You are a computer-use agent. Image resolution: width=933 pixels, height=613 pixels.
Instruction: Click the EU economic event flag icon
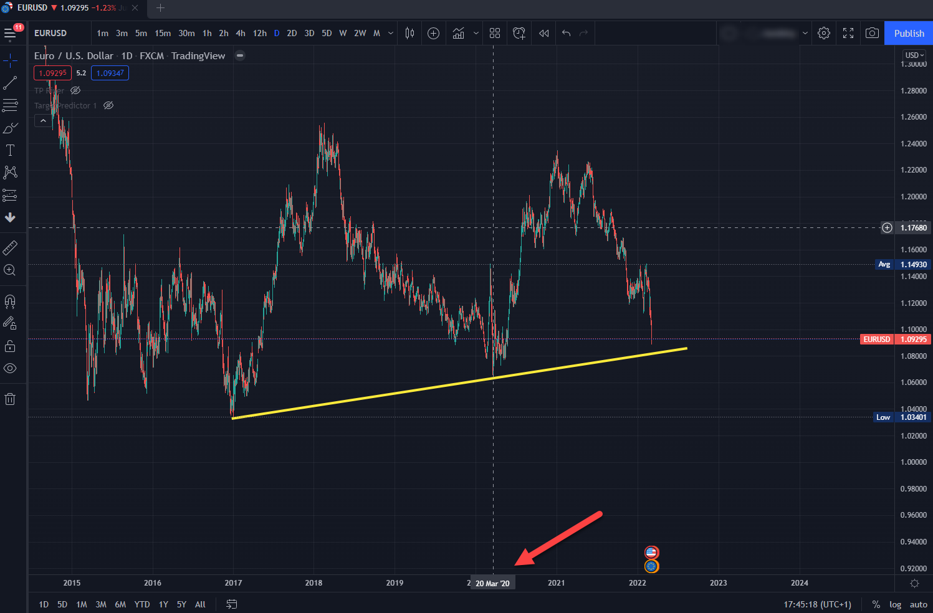[651, 566]
